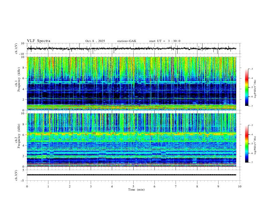Viewport: 270px width, 209px height.
Task: Click the "6" kHz tick of ch.1 spectrogram
Action: click(24, 78)
